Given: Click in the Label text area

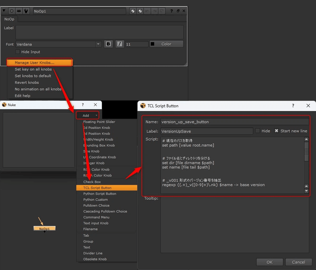Looking at the screenshot, I should [x=100, y=32].
